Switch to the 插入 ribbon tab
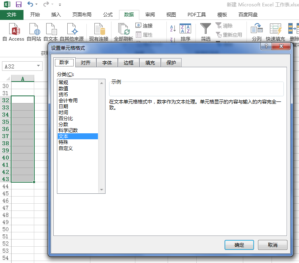The height and width of the screenshot is (263, 299). [x=56, y=15]
